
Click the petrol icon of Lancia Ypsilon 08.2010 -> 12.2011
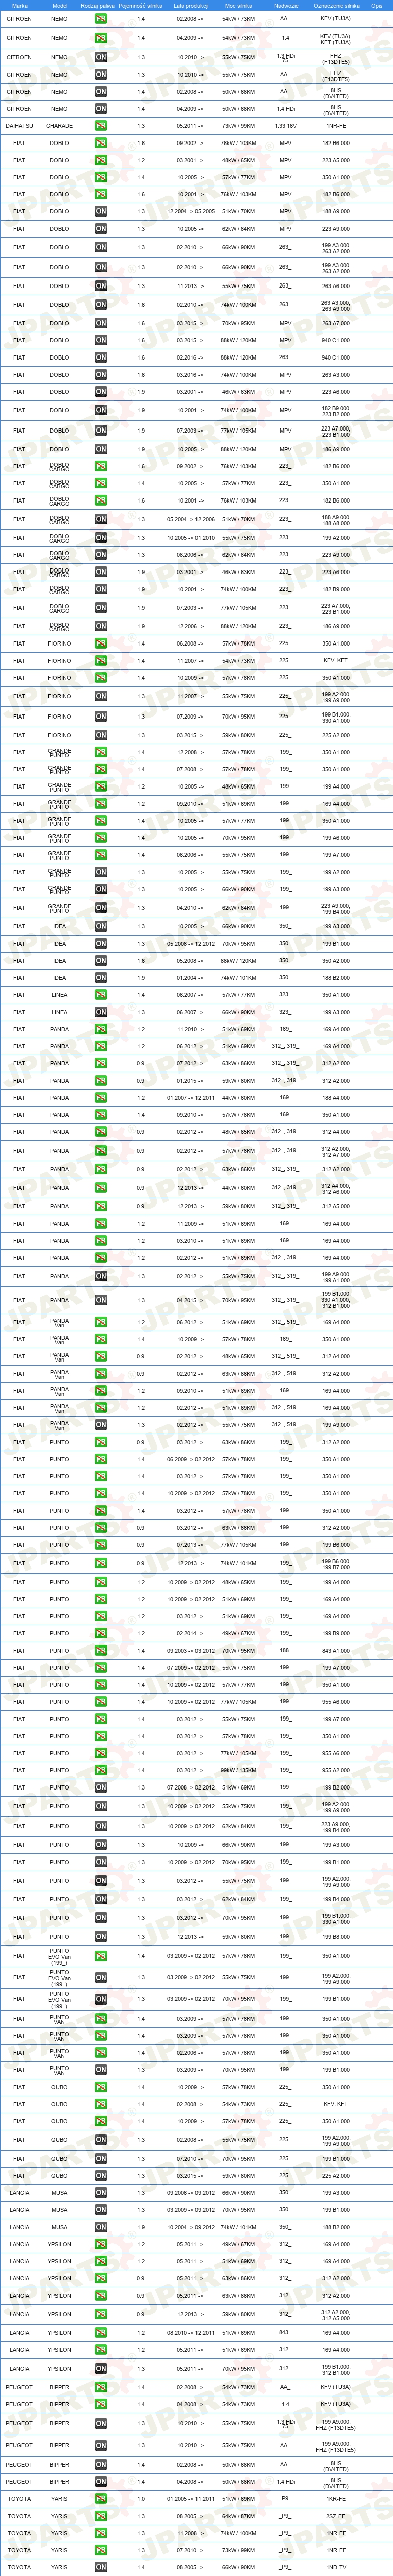101,2333
